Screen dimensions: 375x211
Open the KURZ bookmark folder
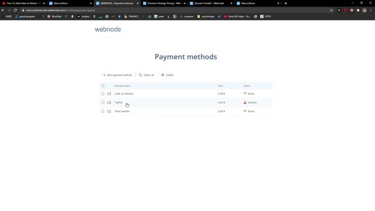6,16
